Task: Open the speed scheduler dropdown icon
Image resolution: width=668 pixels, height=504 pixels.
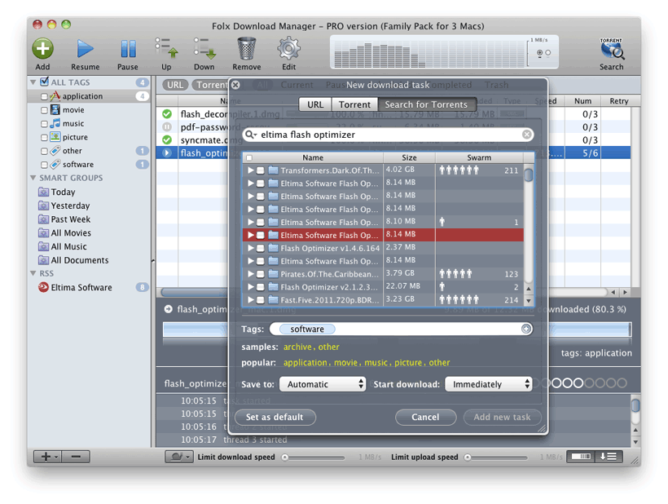Action: pos(179,457)
